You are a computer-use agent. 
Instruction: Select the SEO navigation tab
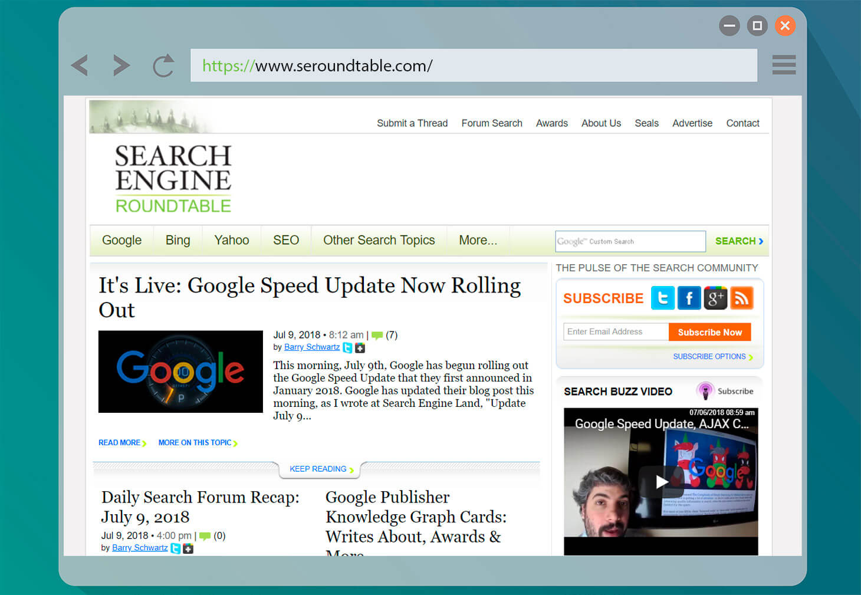click(x=286, y=241)
